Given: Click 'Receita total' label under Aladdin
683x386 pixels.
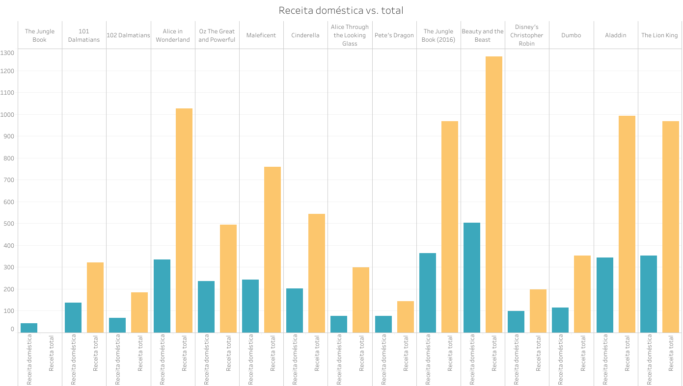Looking at the screenshot, I should (x=627, y=353).
